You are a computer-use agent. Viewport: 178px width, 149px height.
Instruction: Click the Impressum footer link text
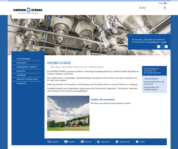(x=105, y=142)
